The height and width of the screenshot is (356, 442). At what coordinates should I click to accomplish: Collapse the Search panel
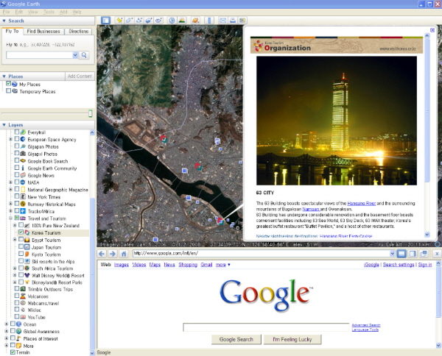click(x=4, y=21)
